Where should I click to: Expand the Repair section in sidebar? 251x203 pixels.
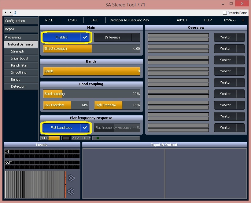21,29
